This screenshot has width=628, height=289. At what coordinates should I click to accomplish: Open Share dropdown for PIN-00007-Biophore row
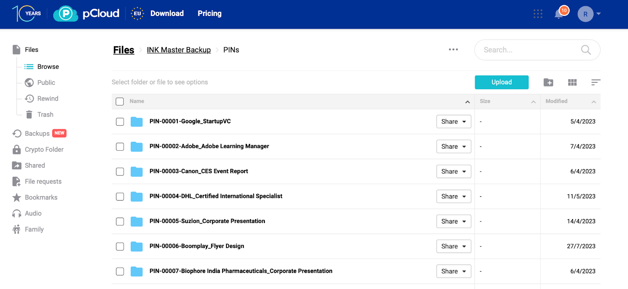point(454,271)
